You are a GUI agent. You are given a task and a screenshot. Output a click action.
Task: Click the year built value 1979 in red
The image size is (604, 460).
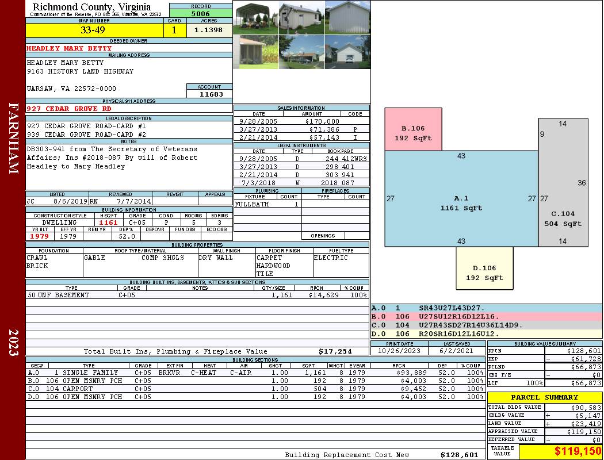40,236
